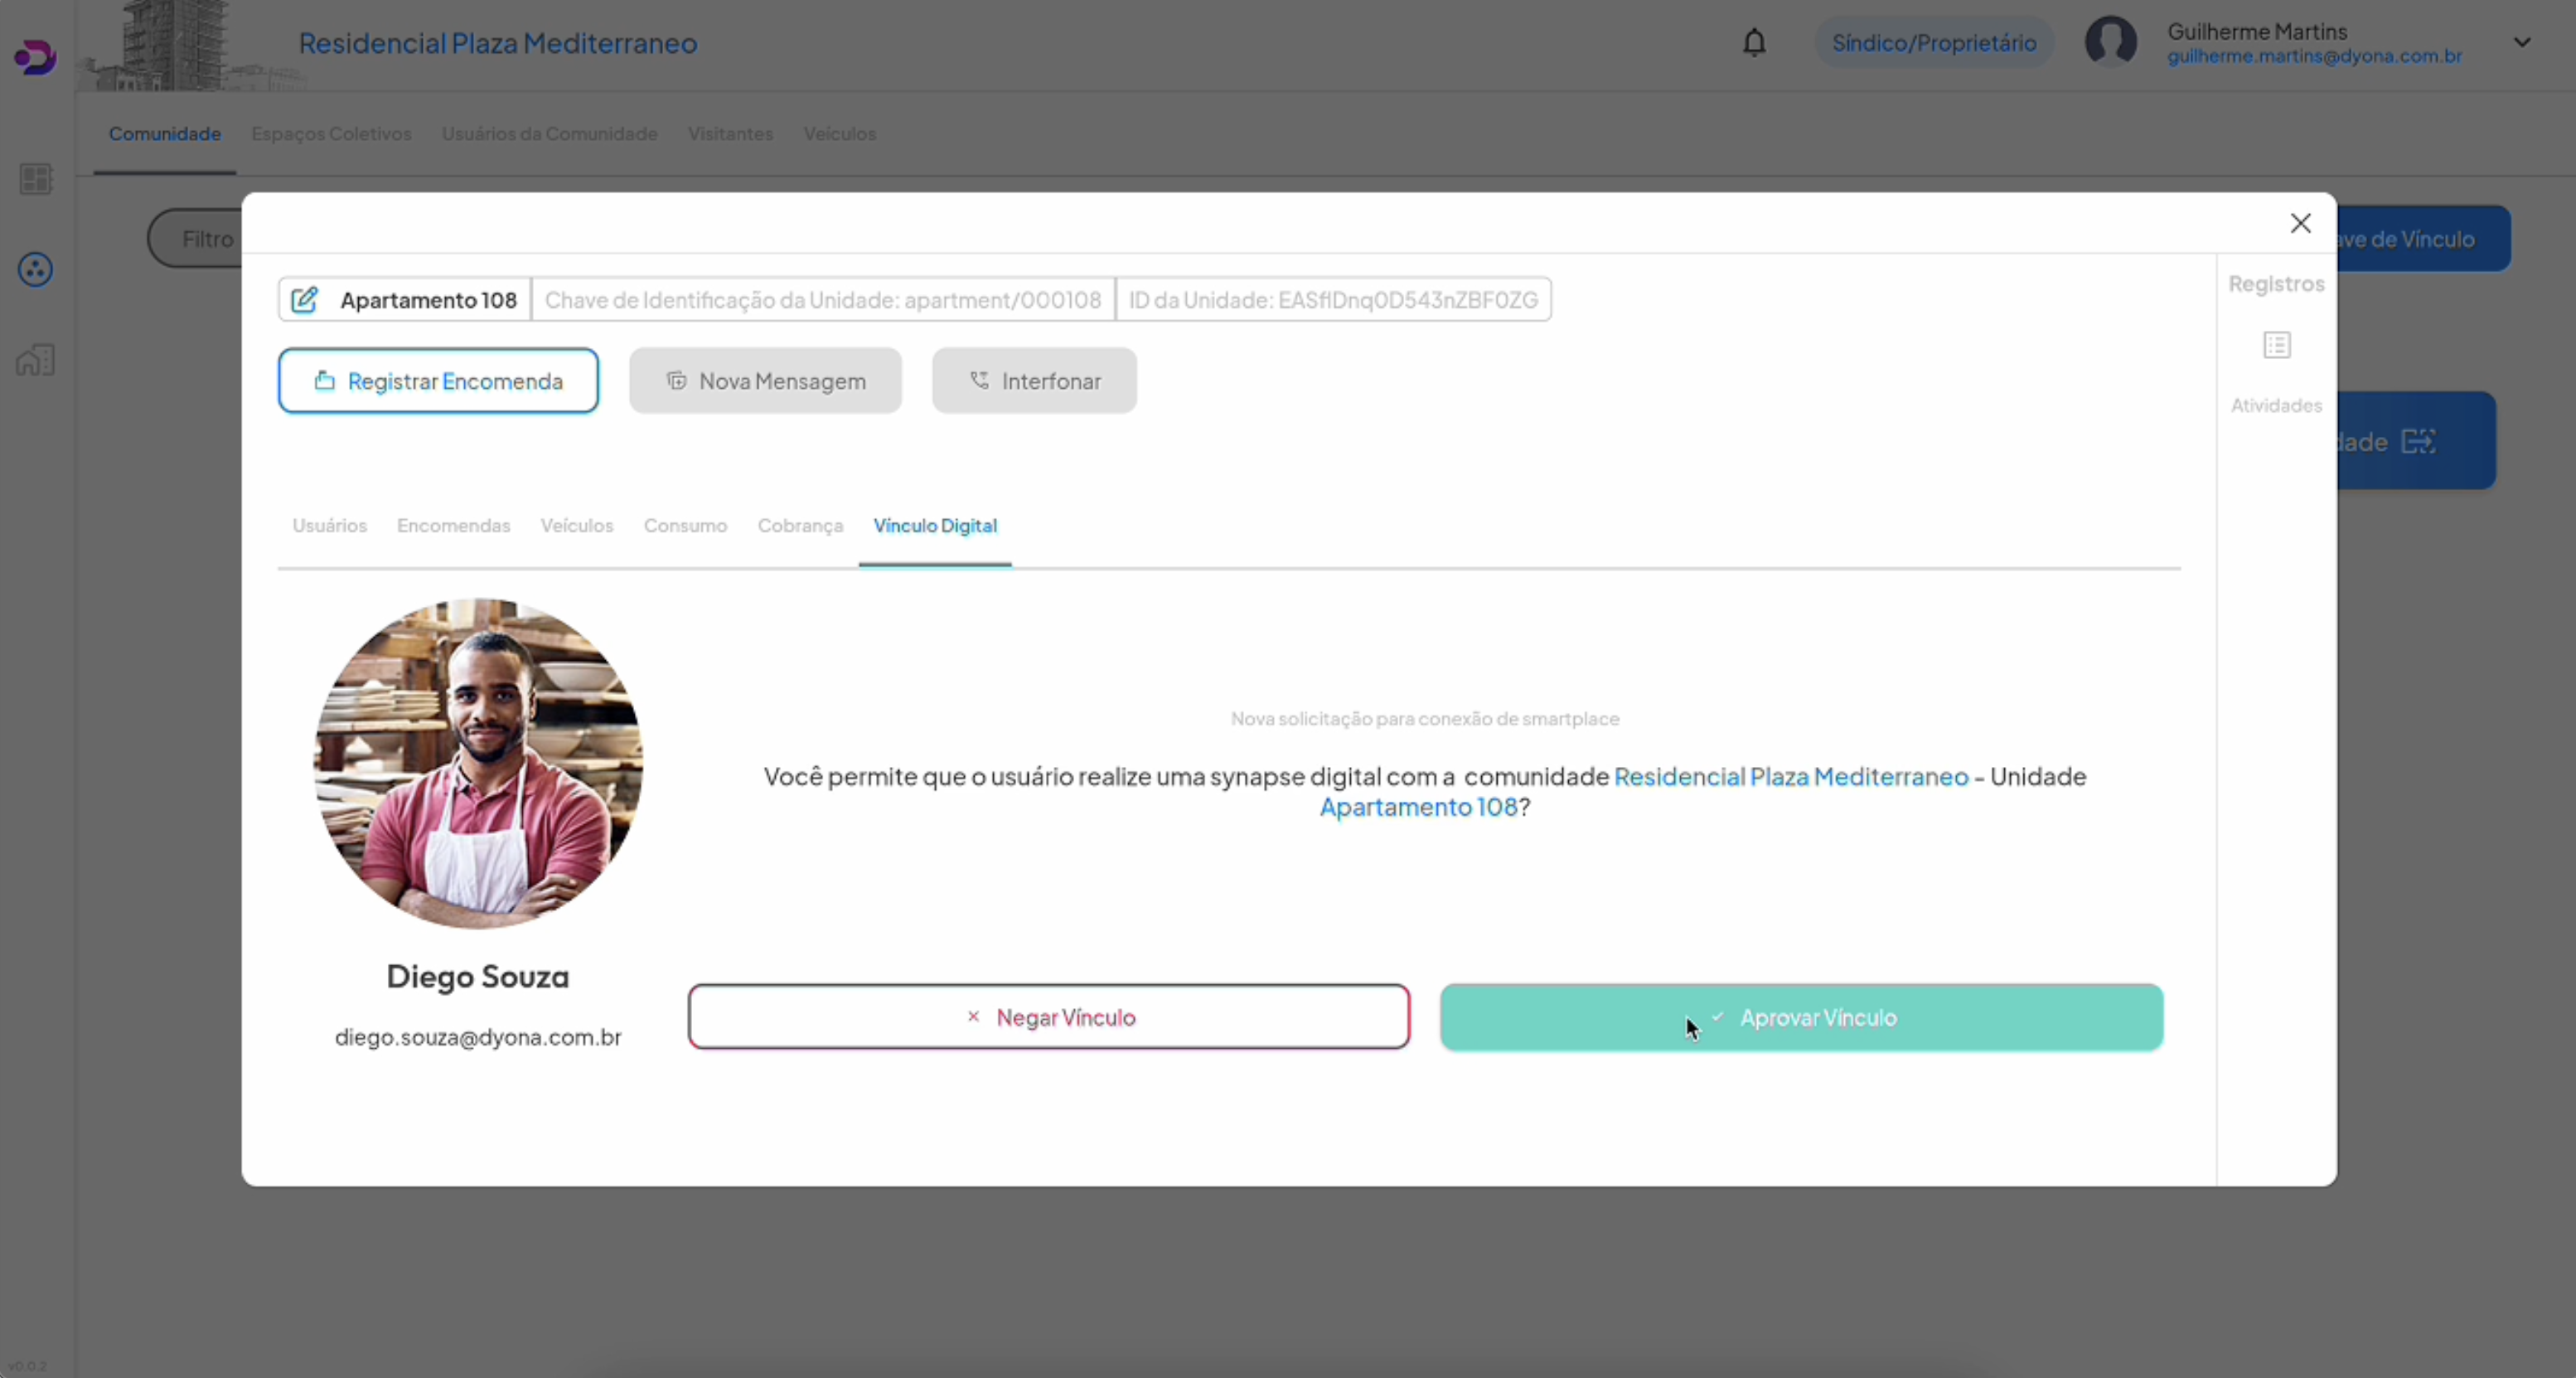Click the notification bell icon

click(x=1754, y=43)
